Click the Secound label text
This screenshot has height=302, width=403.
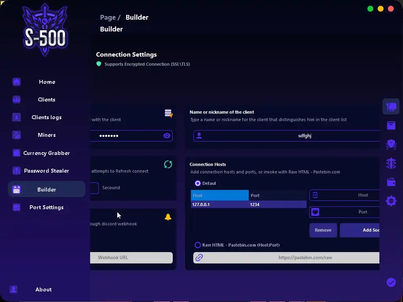point(111,188)
